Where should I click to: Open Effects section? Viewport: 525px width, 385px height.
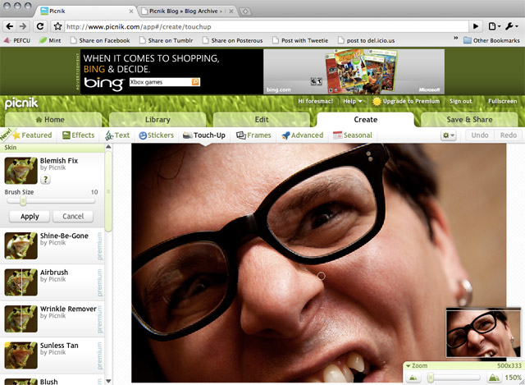pyautogui.click(x=79, y=135)
